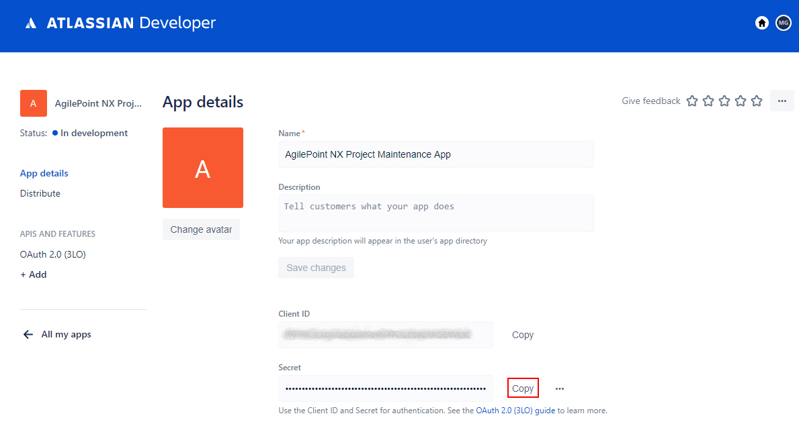Click the back arrow icon beside All my apps

pos(28,334)
